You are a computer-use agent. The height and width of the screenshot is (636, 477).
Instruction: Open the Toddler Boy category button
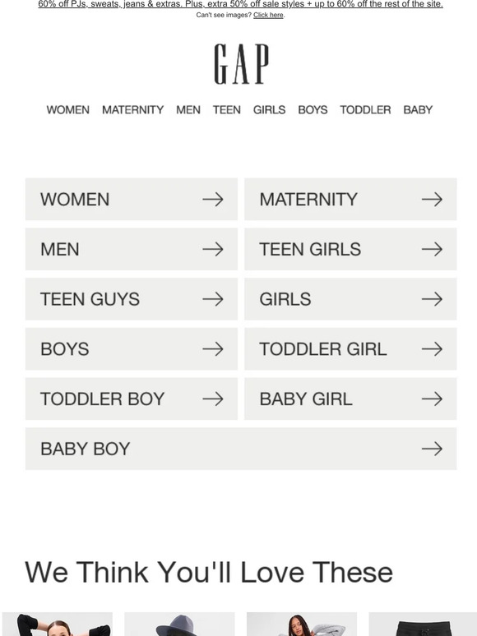pyautogui.click(x=131, y=399)
